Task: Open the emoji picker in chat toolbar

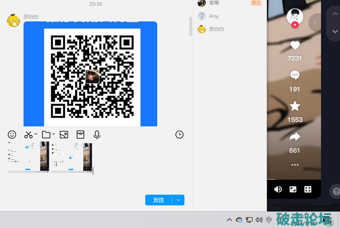Action: click(12, 135)
